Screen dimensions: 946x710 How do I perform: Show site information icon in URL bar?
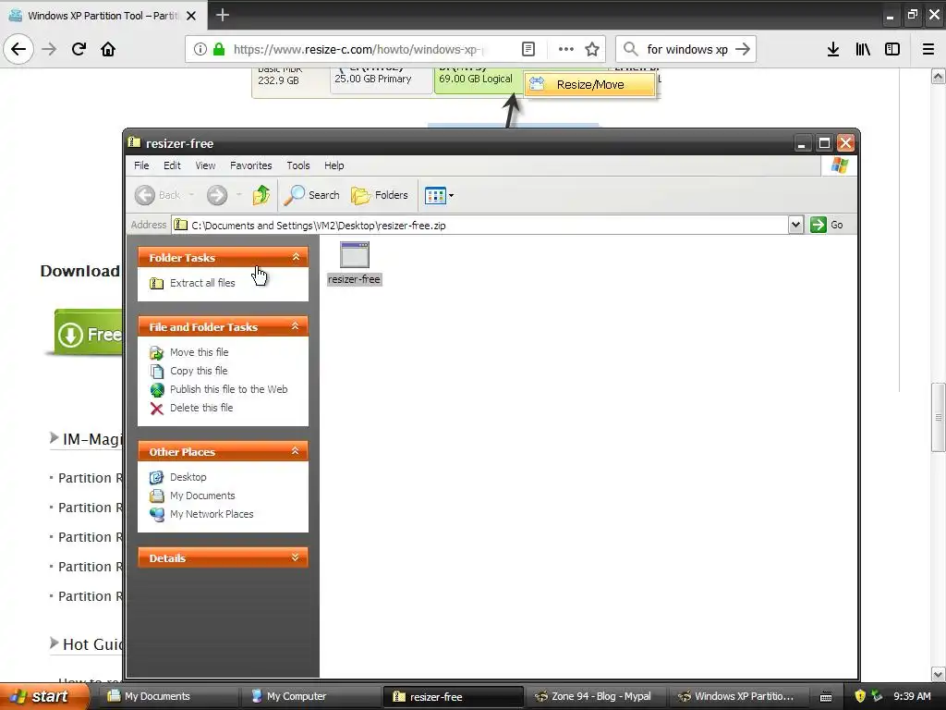[x=200, y=49]
